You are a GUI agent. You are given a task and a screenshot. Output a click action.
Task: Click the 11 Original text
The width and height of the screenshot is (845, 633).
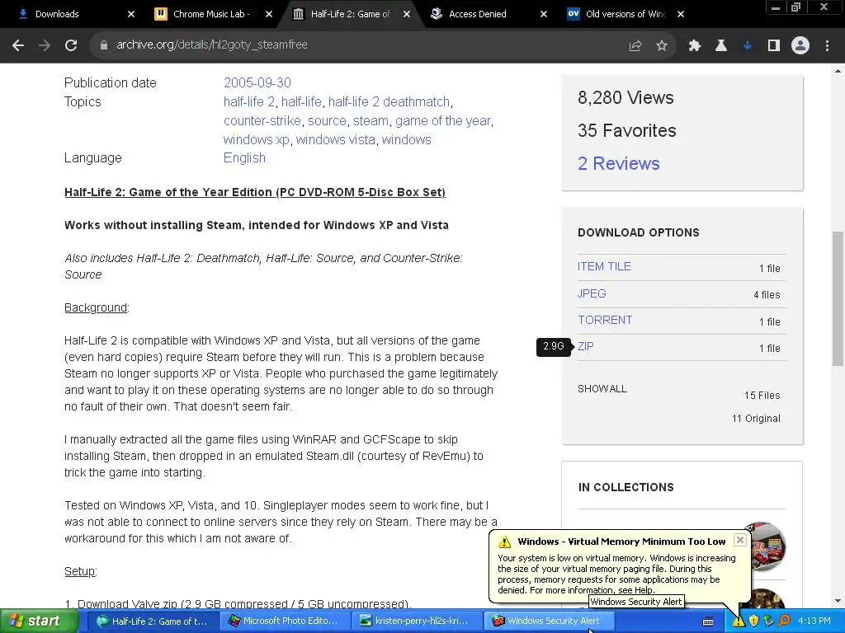point(756,418)
